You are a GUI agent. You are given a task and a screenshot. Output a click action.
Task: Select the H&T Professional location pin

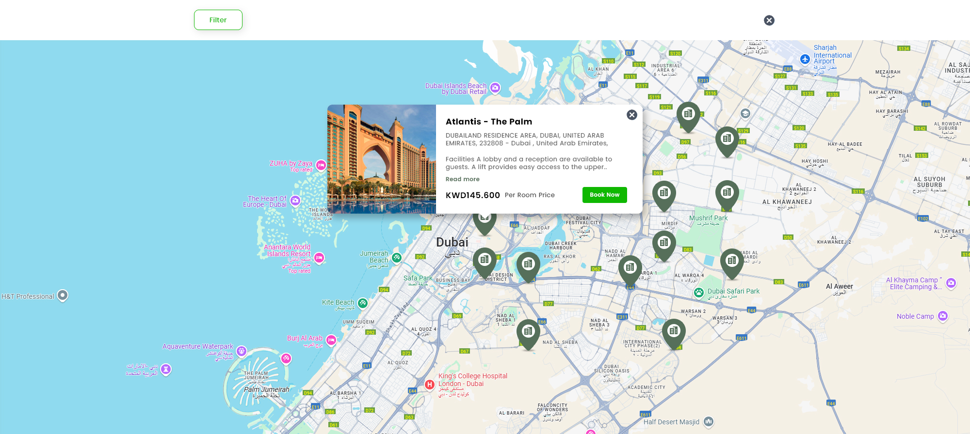[63, 295]
